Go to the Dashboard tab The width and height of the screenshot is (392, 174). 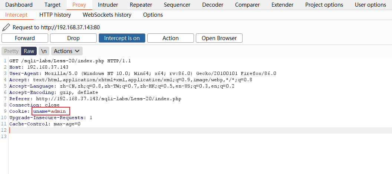tap(19, 5)
